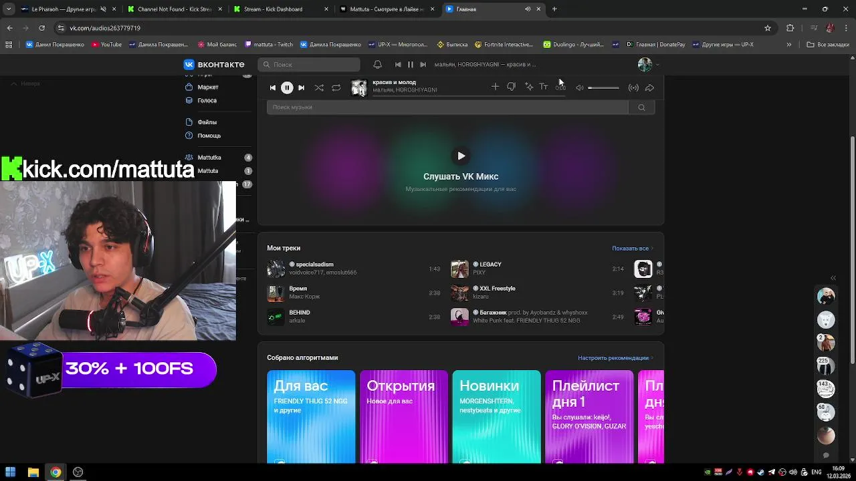Switch to the Mattuta browser tab
The image size is (856, 481).
point(387,9)
